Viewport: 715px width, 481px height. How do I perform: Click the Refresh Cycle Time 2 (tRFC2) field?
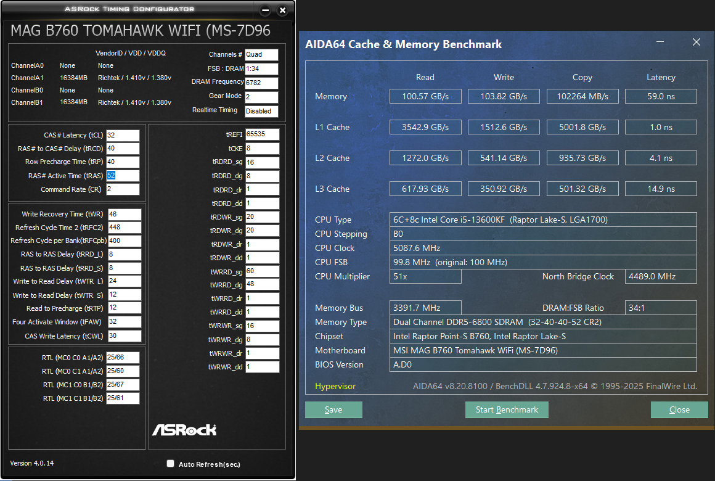125,228
